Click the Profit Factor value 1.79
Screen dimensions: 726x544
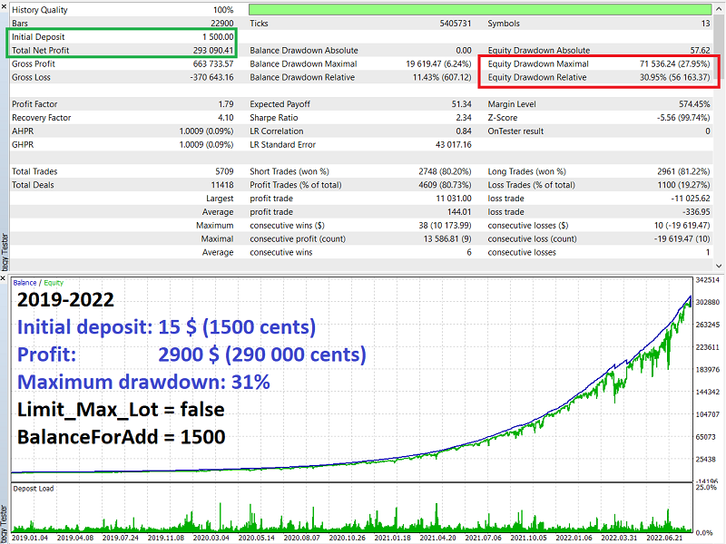click(226, 104)
